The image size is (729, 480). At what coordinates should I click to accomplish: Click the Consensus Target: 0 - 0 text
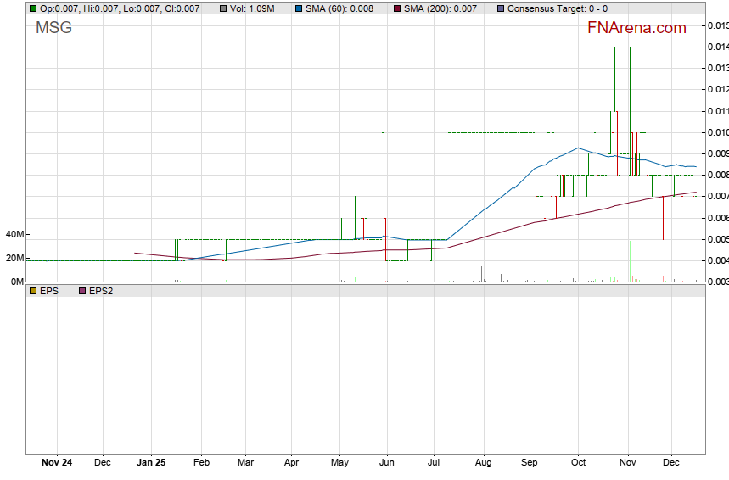click(558, 8)
